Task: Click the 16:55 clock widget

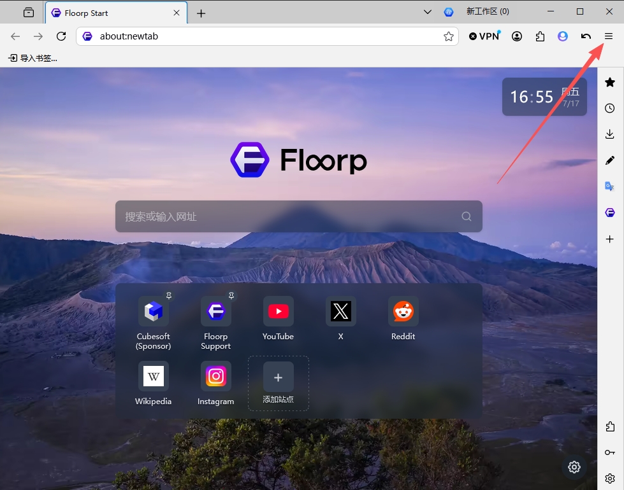Action: [x=544, y=97]
